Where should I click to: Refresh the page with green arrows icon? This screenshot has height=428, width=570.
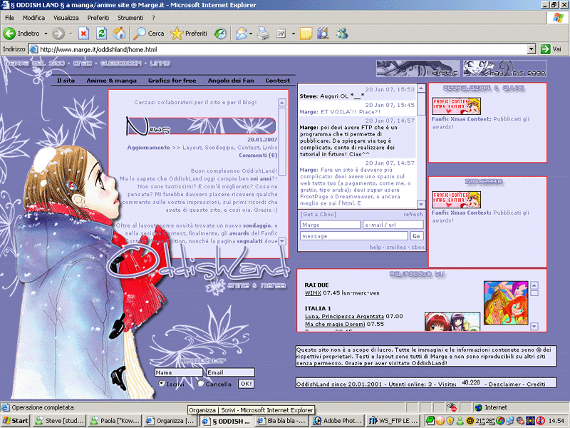101,34
